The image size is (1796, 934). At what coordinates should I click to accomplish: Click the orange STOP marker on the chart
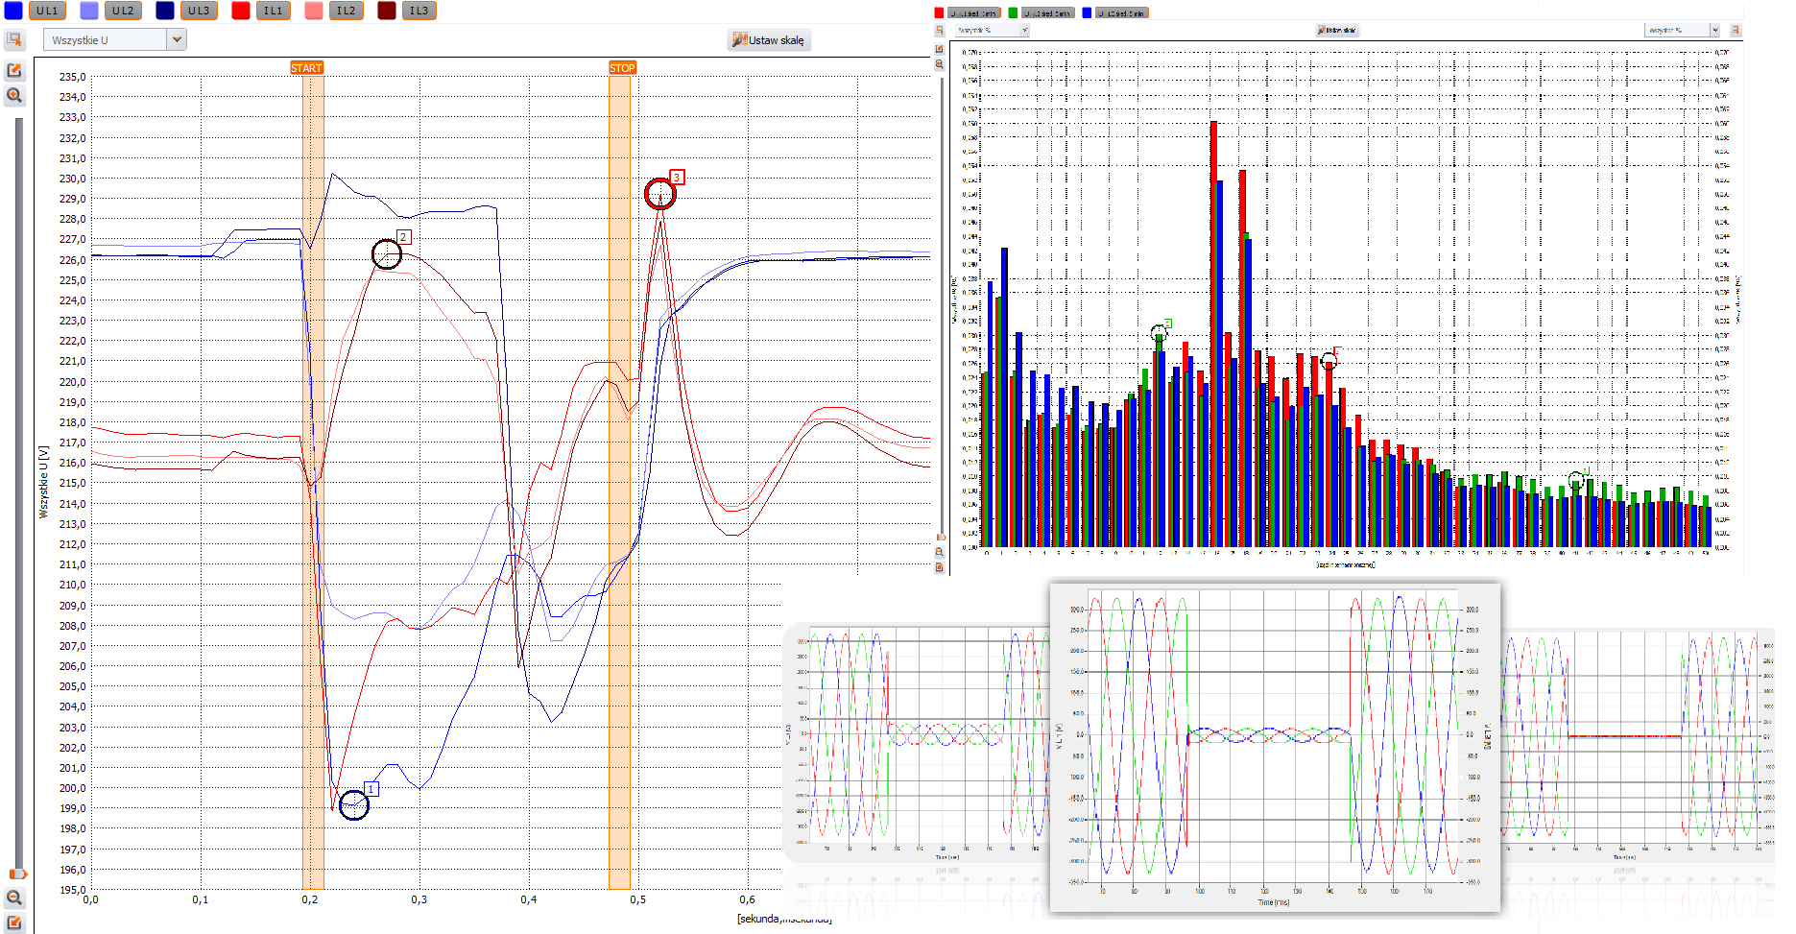tap(622, 68)
